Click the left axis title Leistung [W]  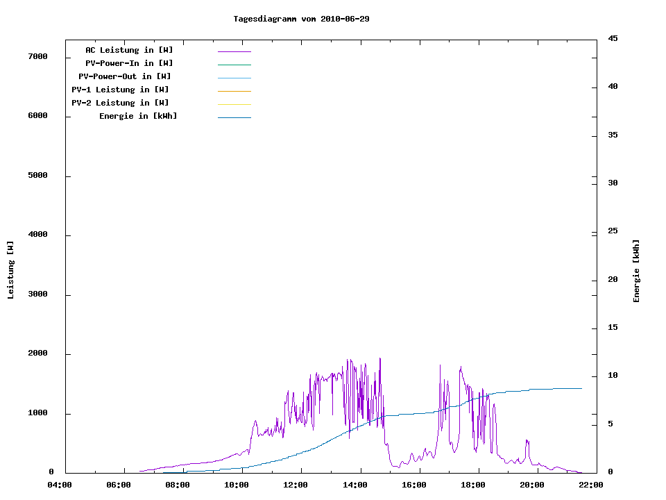point(10,270)
